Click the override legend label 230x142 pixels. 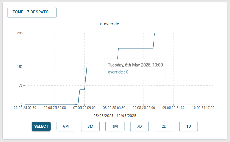tap(111, 24)
